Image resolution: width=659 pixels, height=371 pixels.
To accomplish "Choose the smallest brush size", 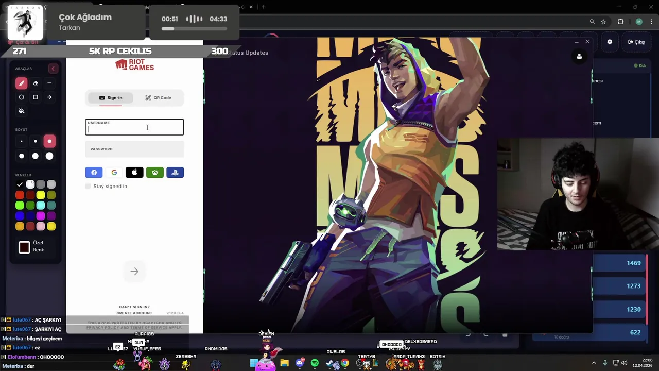I will pyautogui.click(x=21, y=141).
